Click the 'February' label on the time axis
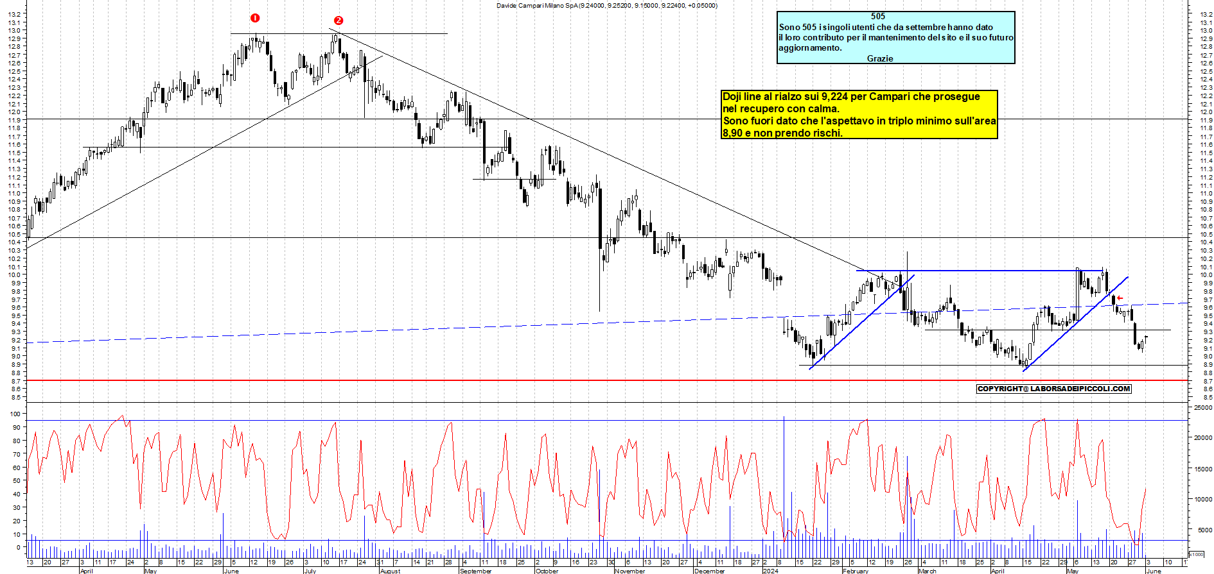The width and height of the screenshot is (1214, 574). (x=855, y=571)
